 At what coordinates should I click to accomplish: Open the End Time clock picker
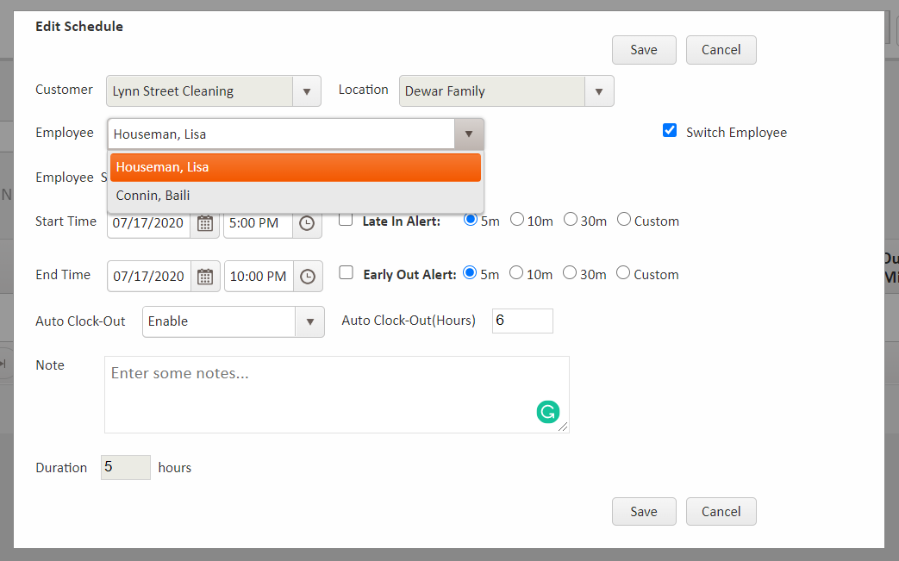click(307, 277)
